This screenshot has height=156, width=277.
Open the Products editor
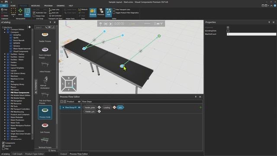point(93,13)
